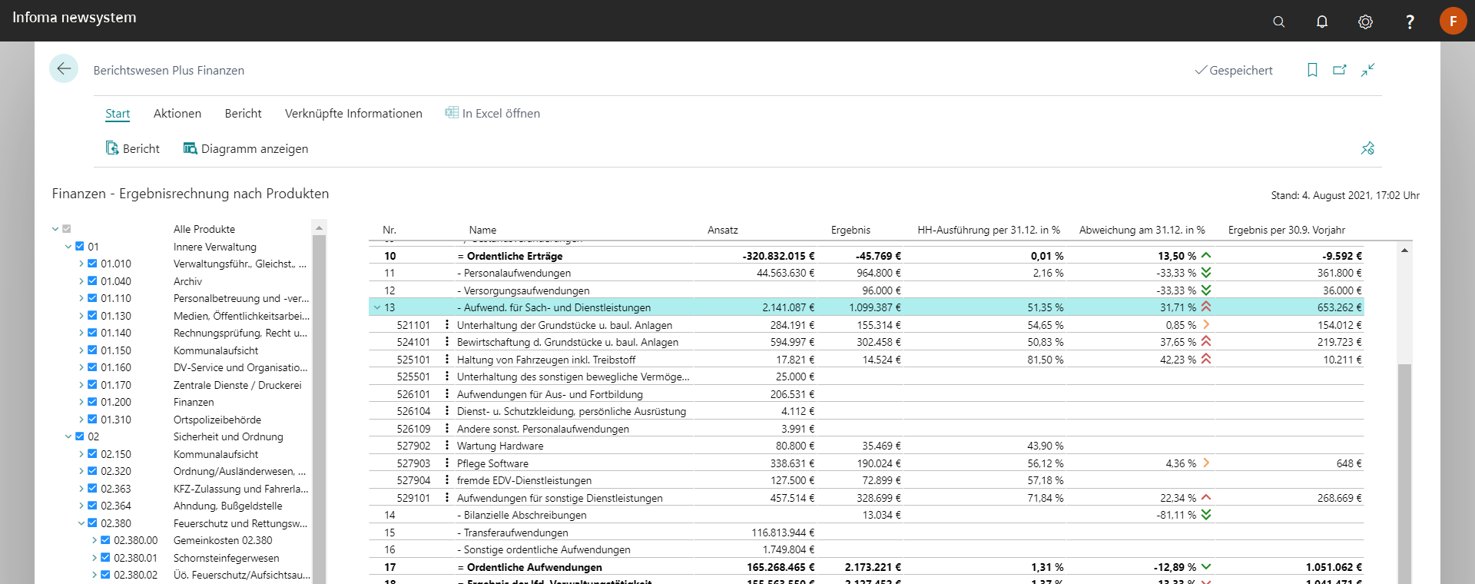The image size is (1475, 584).
Task: Click the search magnifier icon
Action: (1278, 22)
